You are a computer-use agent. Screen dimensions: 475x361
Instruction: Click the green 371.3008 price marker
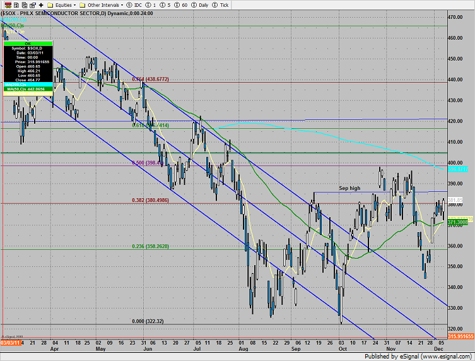[x=458, y=223]
